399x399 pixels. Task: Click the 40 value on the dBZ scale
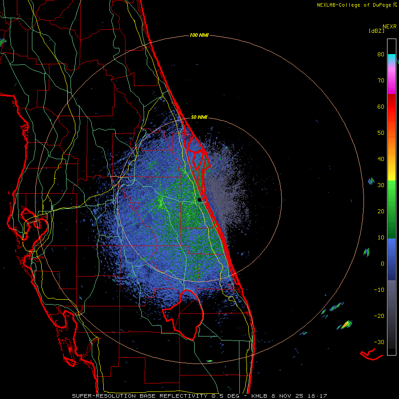(381, 159)
